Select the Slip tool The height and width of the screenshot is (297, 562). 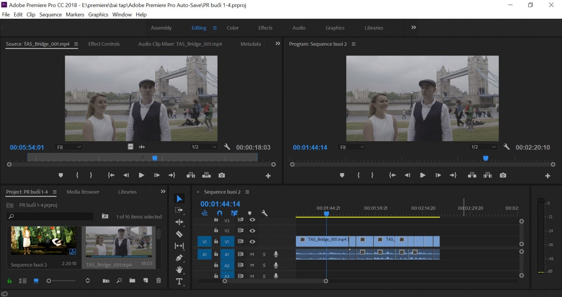click(x=179, y=246)
